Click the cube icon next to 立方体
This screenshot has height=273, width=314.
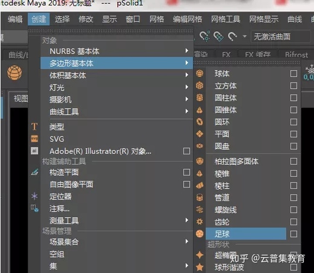(199, 85)
